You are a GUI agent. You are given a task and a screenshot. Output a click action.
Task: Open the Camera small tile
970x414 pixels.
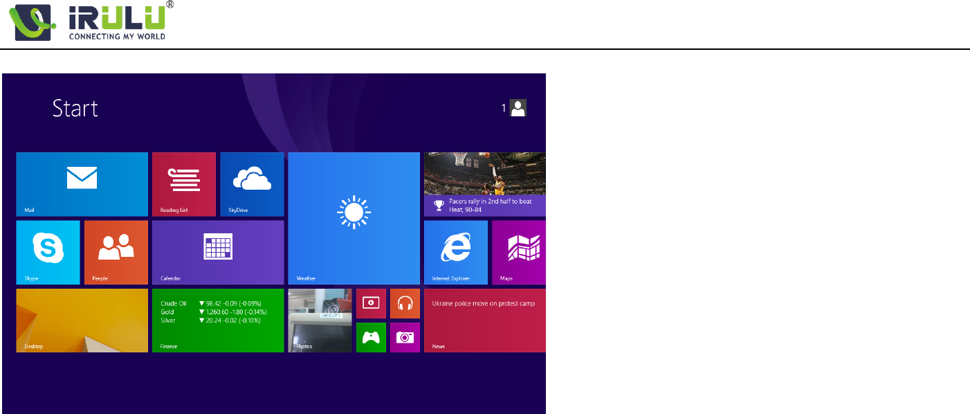click(x=405, y=337)
